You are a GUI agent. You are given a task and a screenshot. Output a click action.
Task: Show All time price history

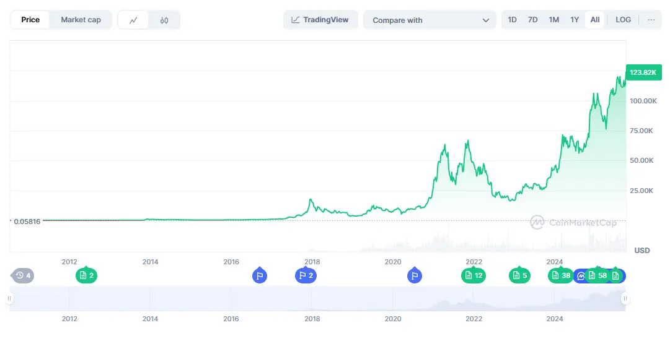(595, 20)
